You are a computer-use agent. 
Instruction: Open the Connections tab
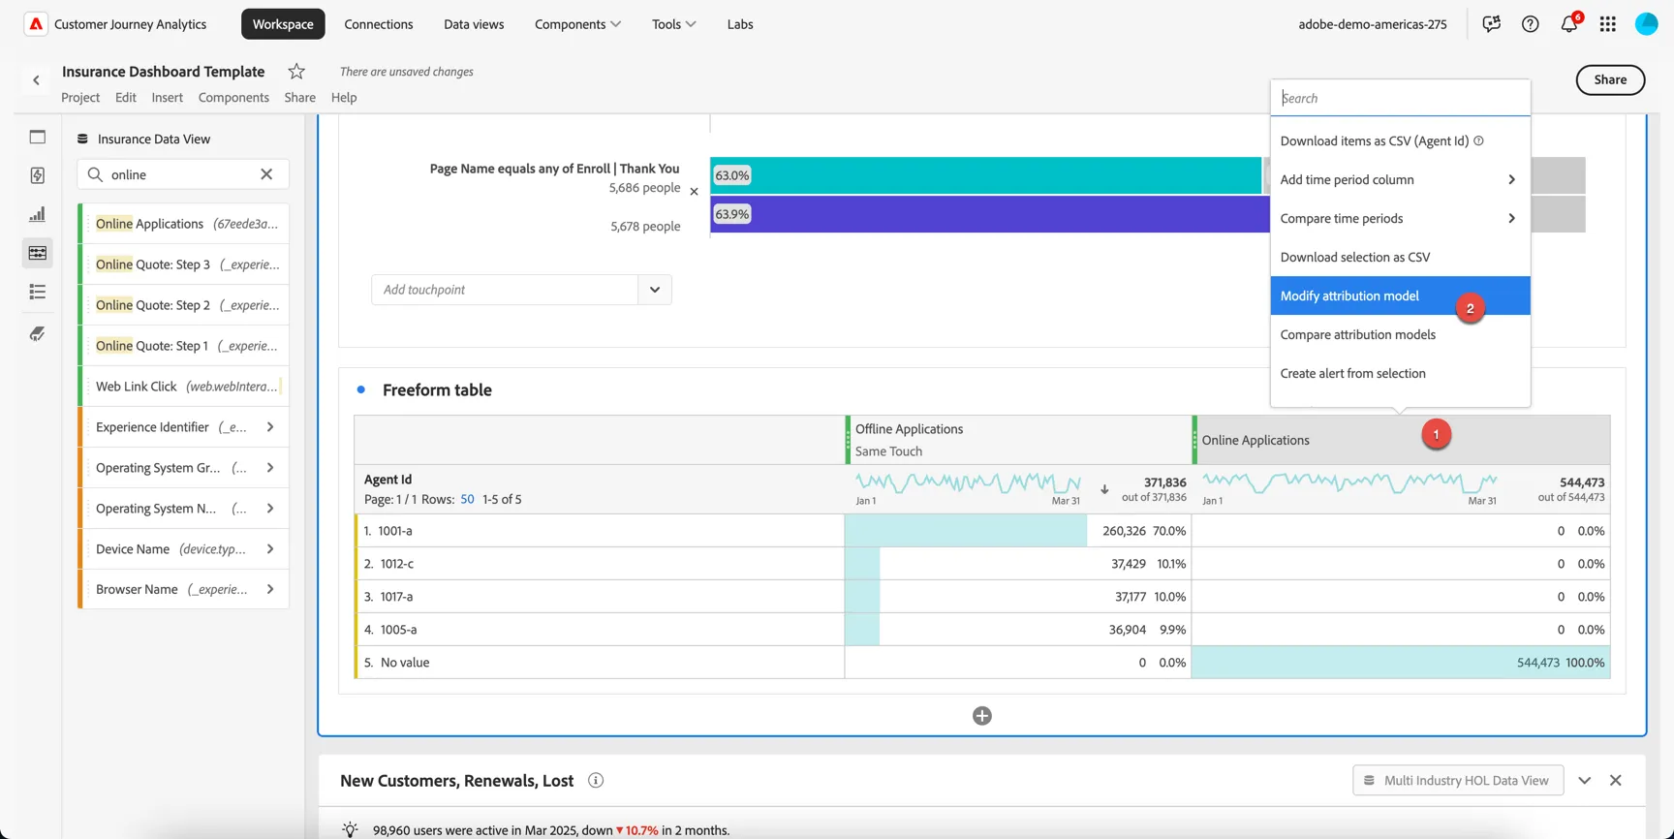(379, 24)
